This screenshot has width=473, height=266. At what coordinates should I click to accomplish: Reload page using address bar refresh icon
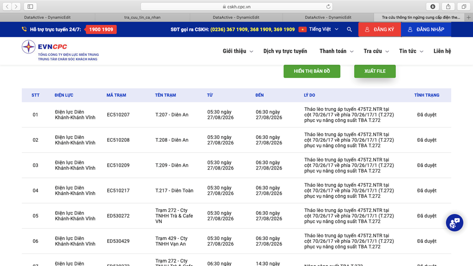328,6
